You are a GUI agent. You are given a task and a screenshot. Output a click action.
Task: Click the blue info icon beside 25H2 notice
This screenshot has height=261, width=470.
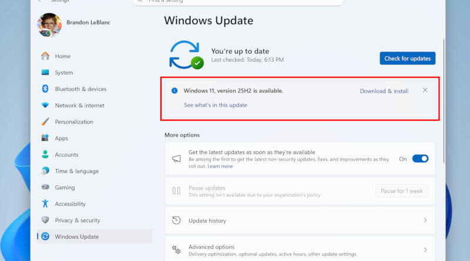174,91
